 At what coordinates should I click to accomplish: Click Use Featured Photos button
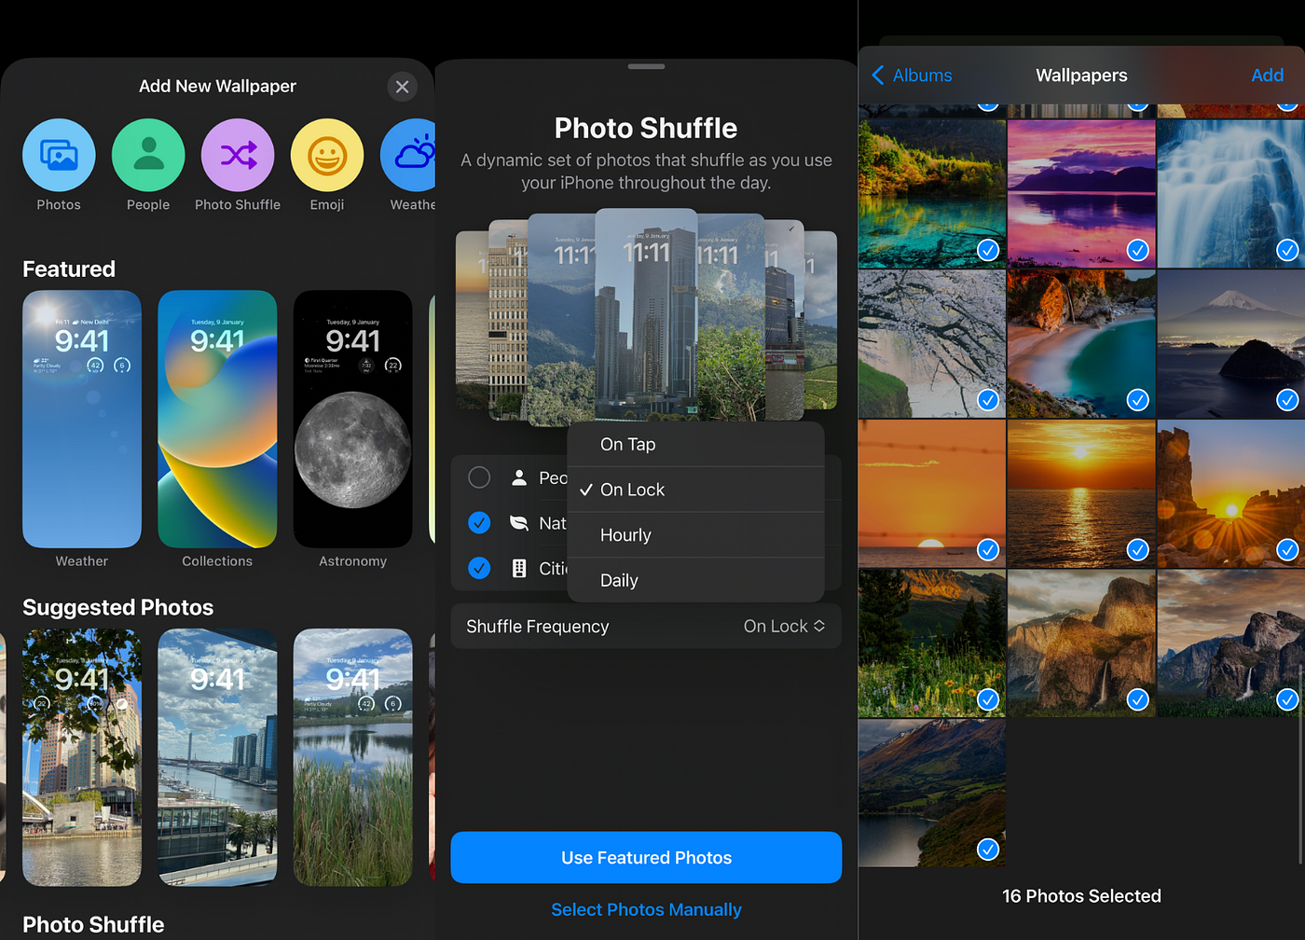coord(646,858)
